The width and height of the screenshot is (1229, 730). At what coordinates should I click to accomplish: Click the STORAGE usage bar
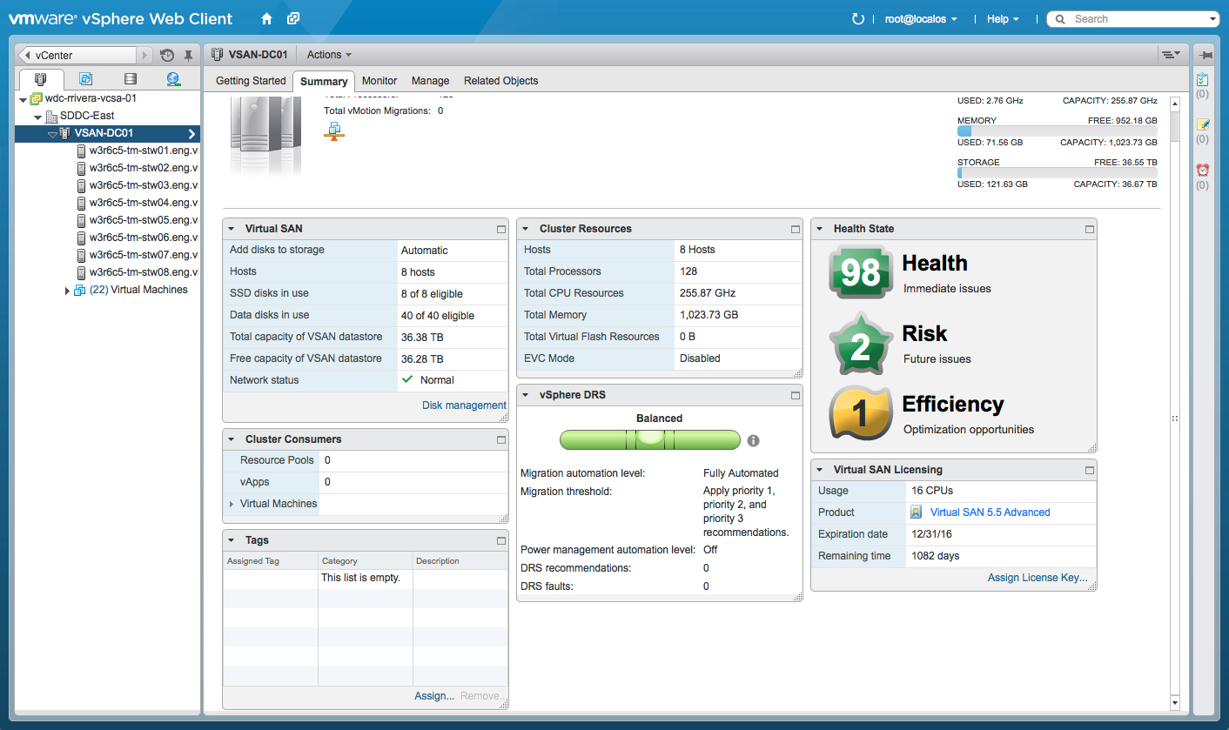[1057, 173]
